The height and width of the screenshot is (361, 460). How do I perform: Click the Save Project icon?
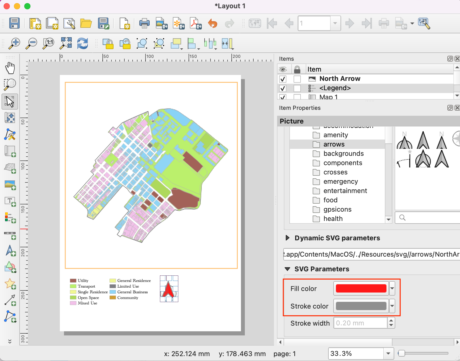pyautogui.click(x=14, y=23)
